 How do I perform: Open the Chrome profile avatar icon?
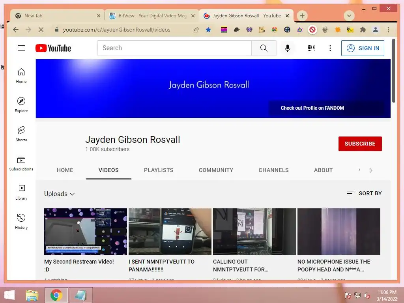(376, 30)
